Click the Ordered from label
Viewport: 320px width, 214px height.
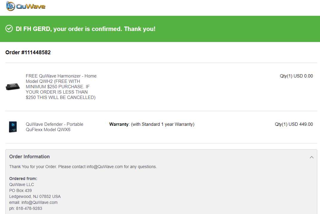[23, 179]
